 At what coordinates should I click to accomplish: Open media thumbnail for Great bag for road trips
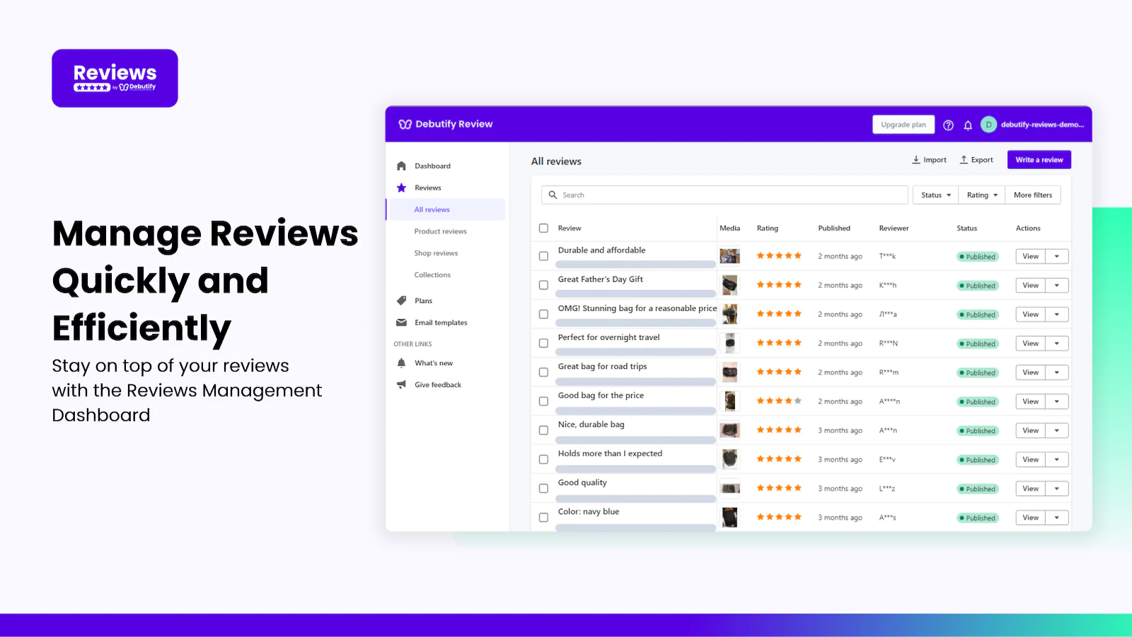pyautogui.click(x=729, y=372)
